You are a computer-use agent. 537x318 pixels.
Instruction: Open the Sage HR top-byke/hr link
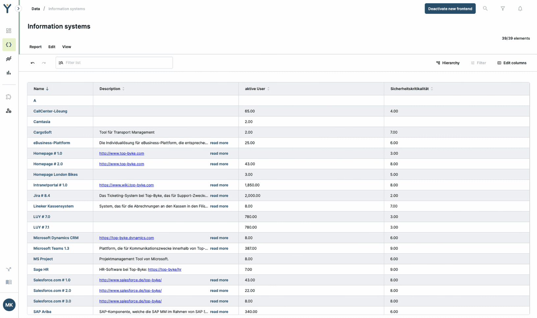click(x=165, y=270)
